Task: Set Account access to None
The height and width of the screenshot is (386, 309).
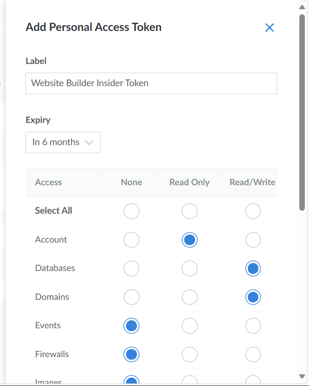Action: tap(131, 240)
